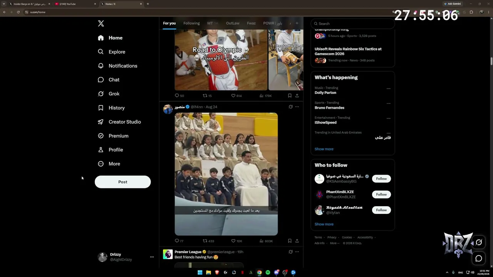Image resolution: width=493 pixels, height=277 pixels.
Task: Open options for Dolly Parton trend
Action: [x=388, y=88]
